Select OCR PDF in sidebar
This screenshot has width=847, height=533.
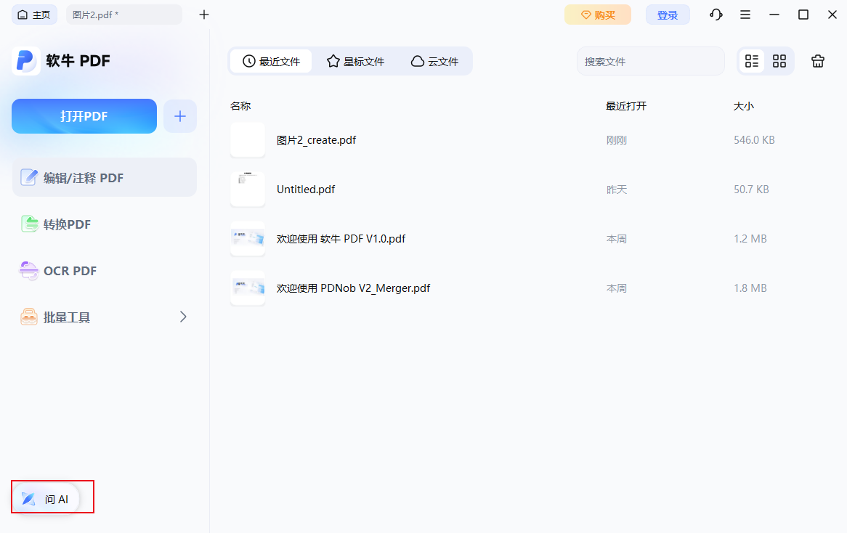click(105, 271)
